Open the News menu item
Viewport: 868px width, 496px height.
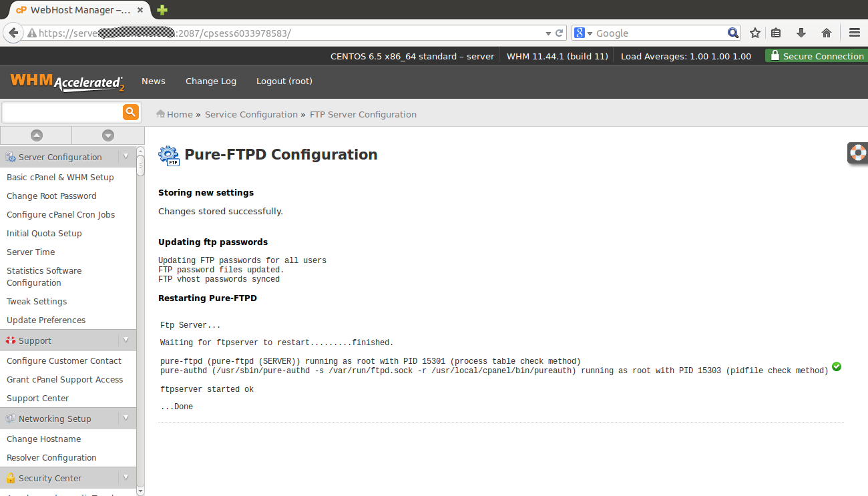point(154,81)
